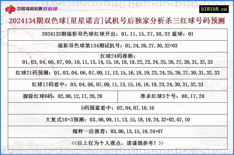Click the 第134期试机号 row
Viewport: 234px width, 155px height.
(117, 46)
